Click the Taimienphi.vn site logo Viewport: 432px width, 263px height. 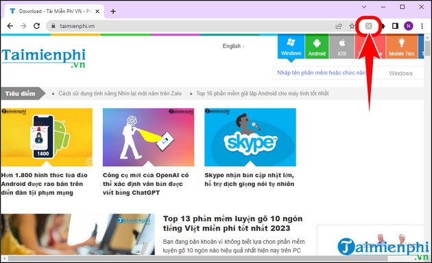tap(43, 58)
